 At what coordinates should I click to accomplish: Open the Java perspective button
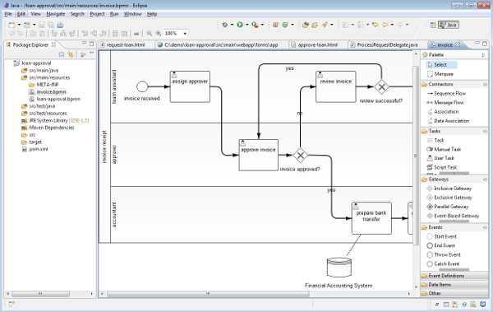coord(449,25)
